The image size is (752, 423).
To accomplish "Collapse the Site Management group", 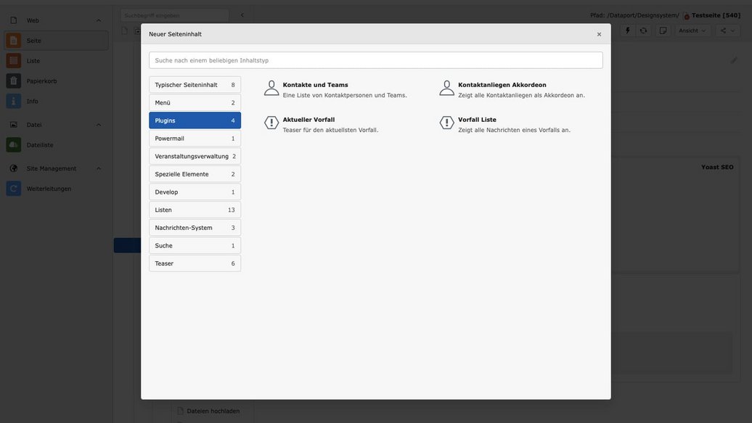I will tap(99, 168).
